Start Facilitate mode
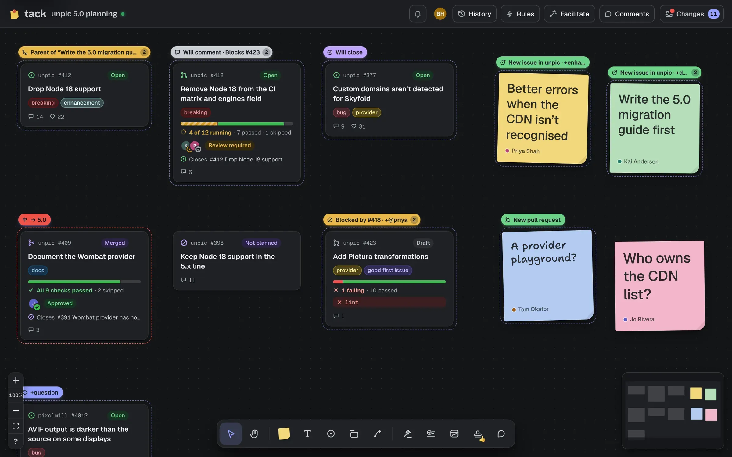Screen dimensions: 732x457 coord(569,14)
